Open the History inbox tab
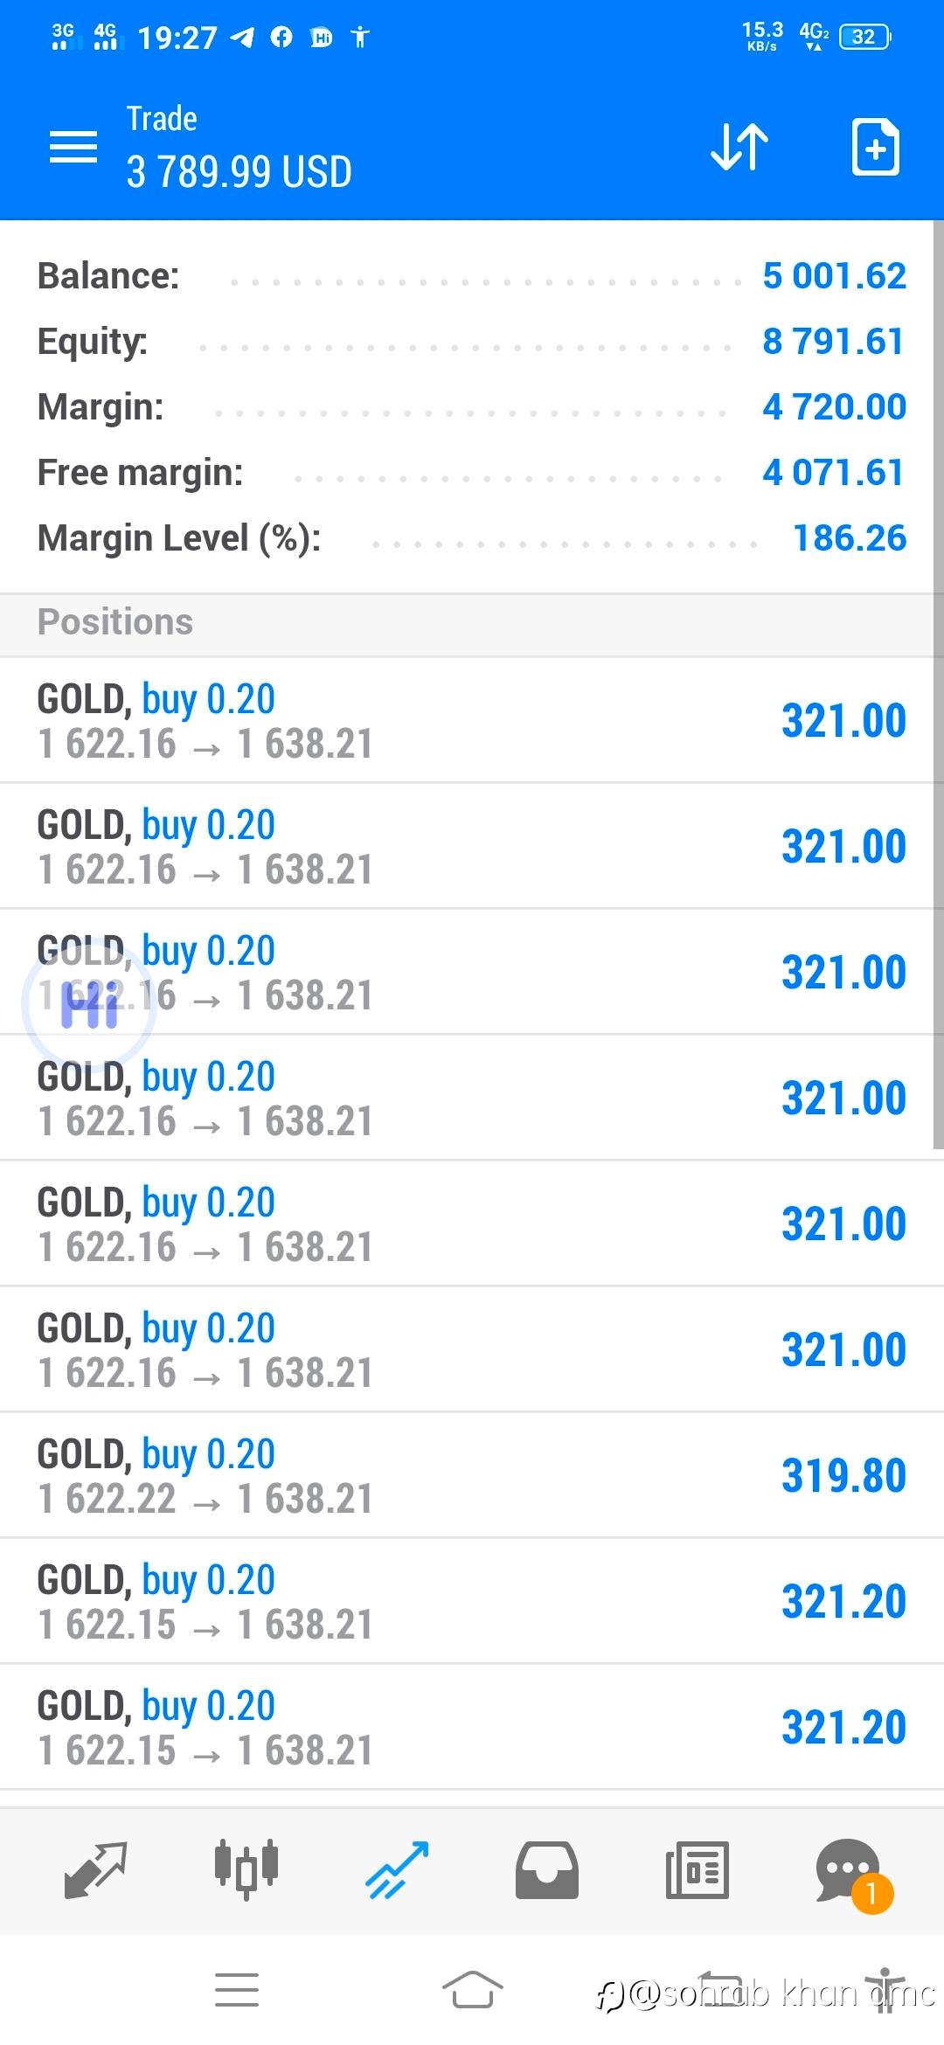The width and height of the screenshot is (944, 2045). point(546,1869)
